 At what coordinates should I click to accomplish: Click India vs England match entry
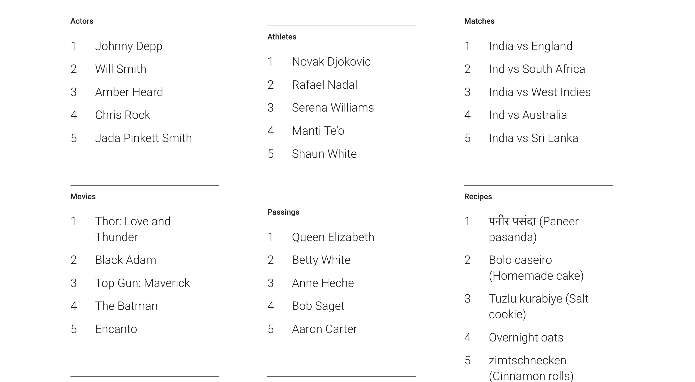pyautogui.click(x=530, y=46)
